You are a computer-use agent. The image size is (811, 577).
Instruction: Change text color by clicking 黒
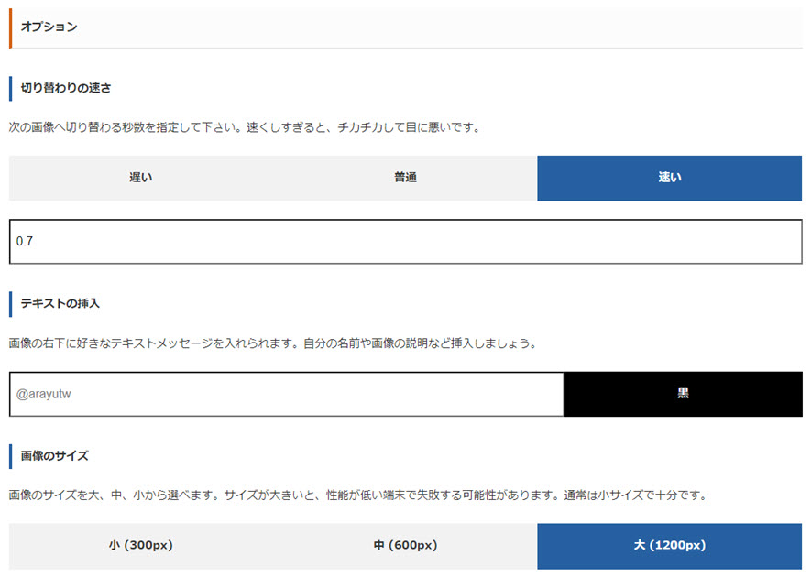pos(685,393)
